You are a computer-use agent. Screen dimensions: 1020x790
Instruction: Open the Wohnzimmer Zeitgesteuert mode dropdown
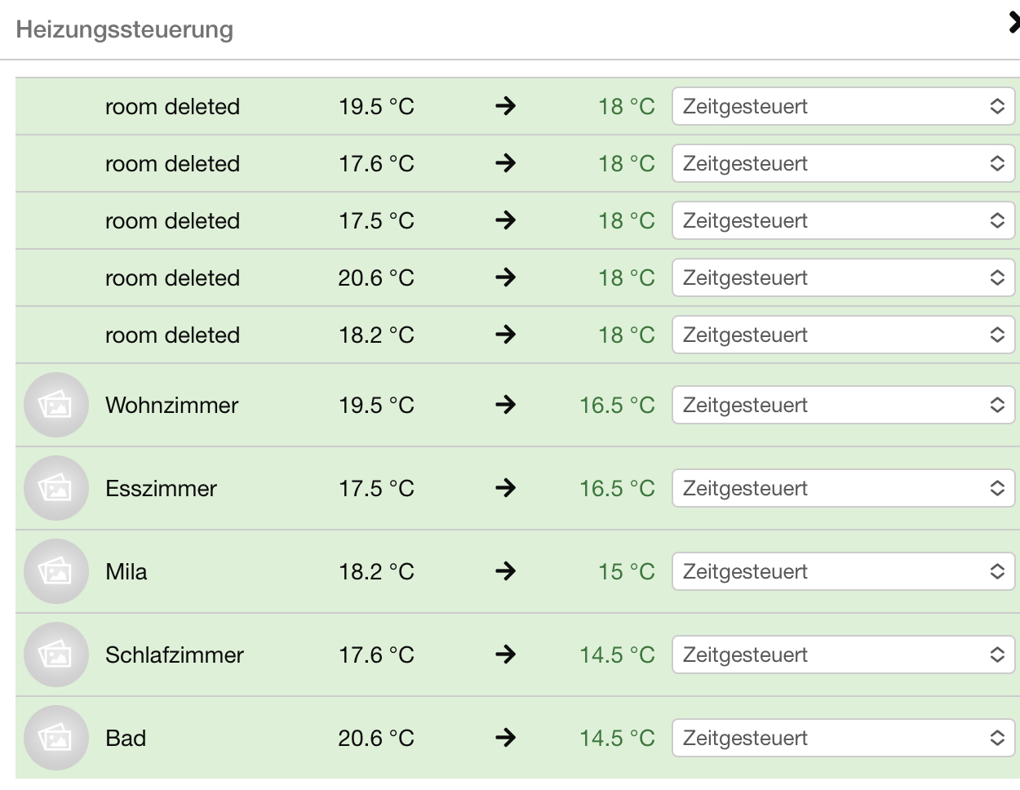pos(843,405)
